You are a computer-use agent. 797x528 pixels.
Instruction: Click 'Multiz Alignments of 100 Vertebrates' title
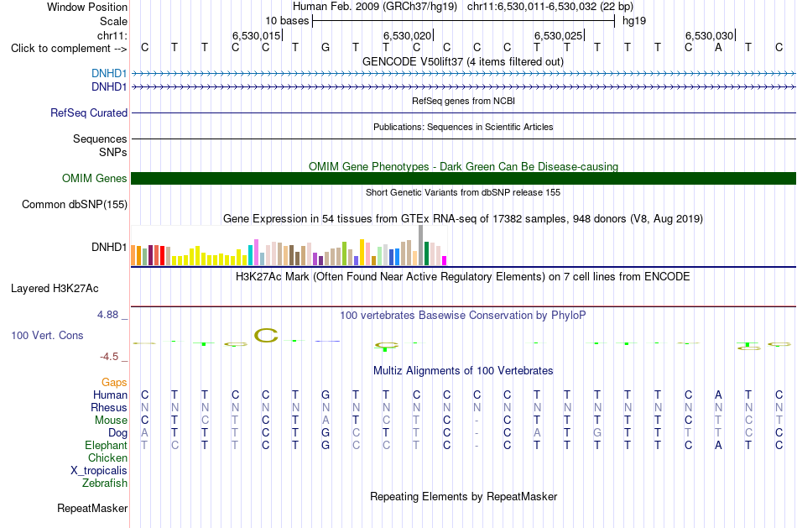coord(463,371)
